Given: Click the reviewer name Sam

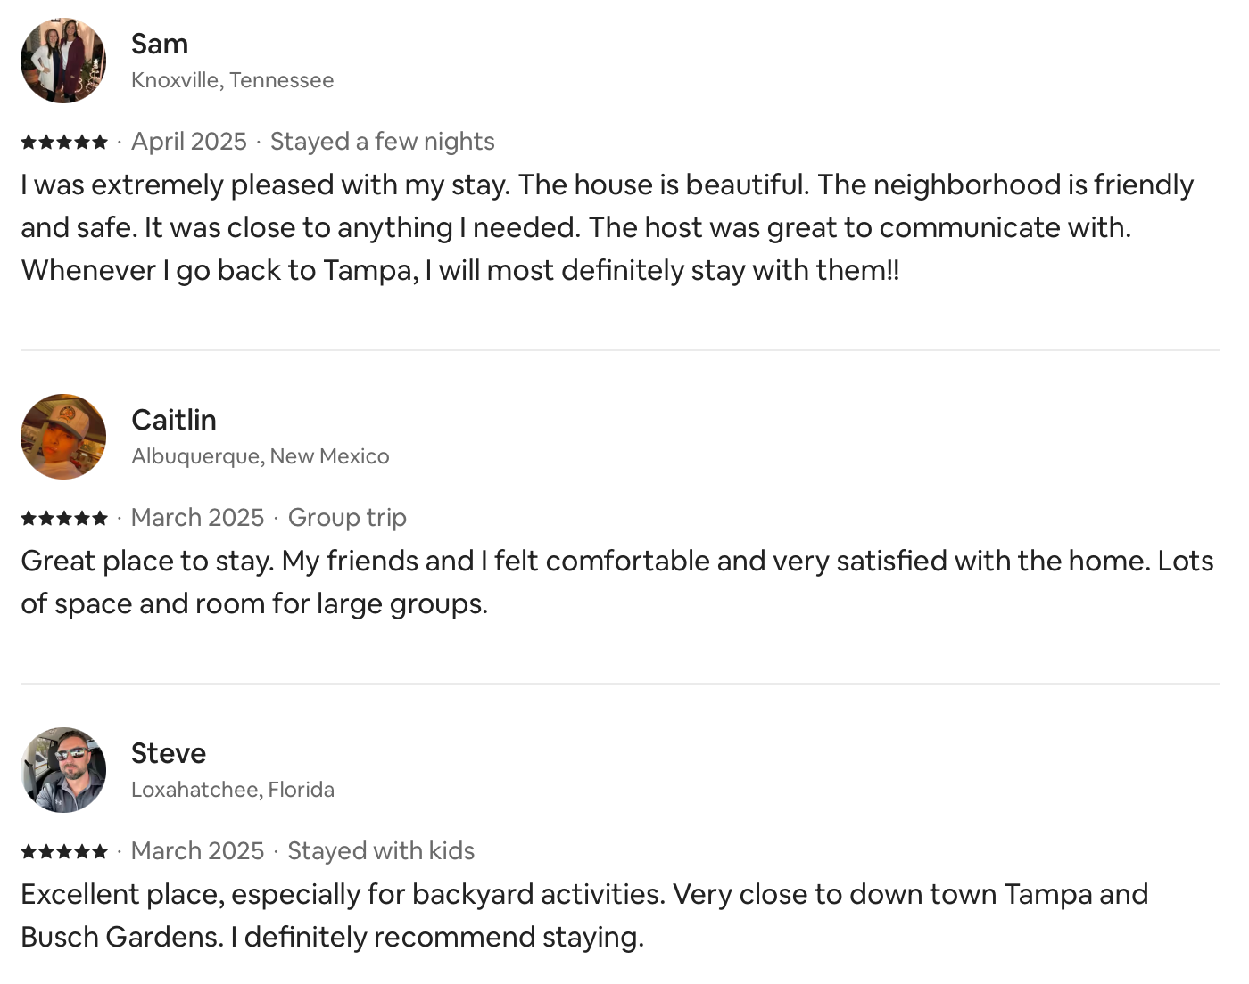Looking at the screenshot, I should tap(160, 44).
